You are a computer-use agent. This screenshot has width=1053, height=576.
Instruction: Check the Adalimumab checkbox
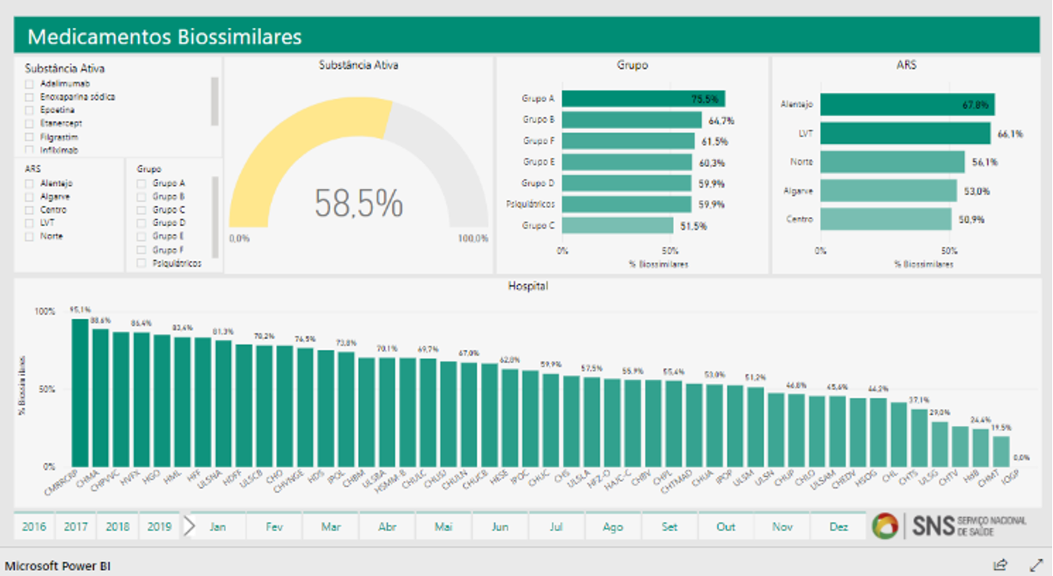point(30,84)
